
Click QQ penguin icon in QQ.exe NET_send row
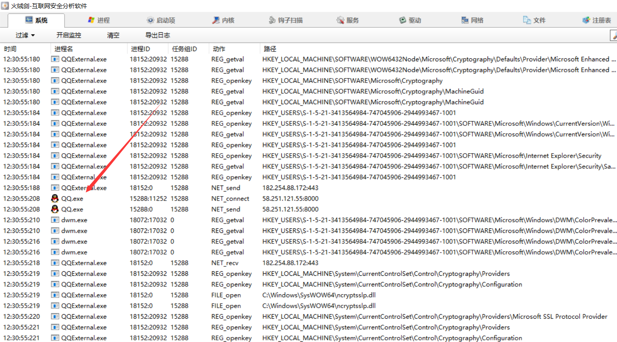pos(55,209)
